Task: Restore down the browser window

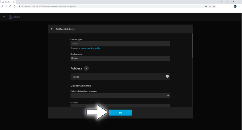Action: click(x=233, y=2)
